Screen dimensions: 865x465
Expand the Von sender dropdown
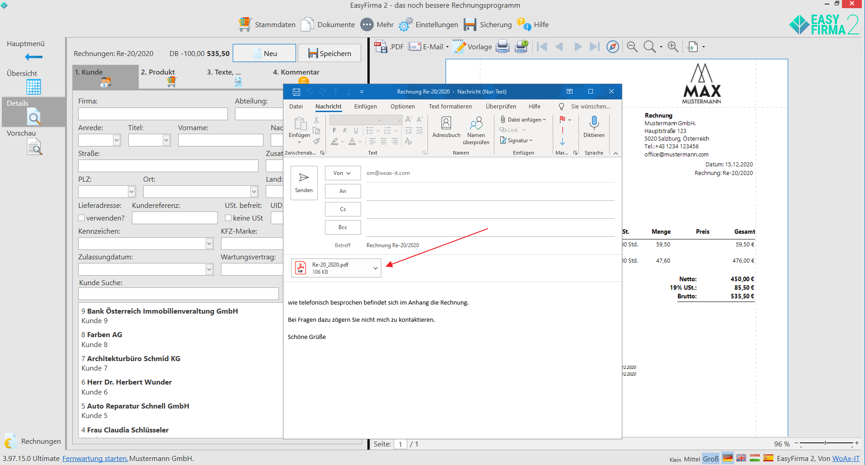pyautogui.click(x=343, y=173)
